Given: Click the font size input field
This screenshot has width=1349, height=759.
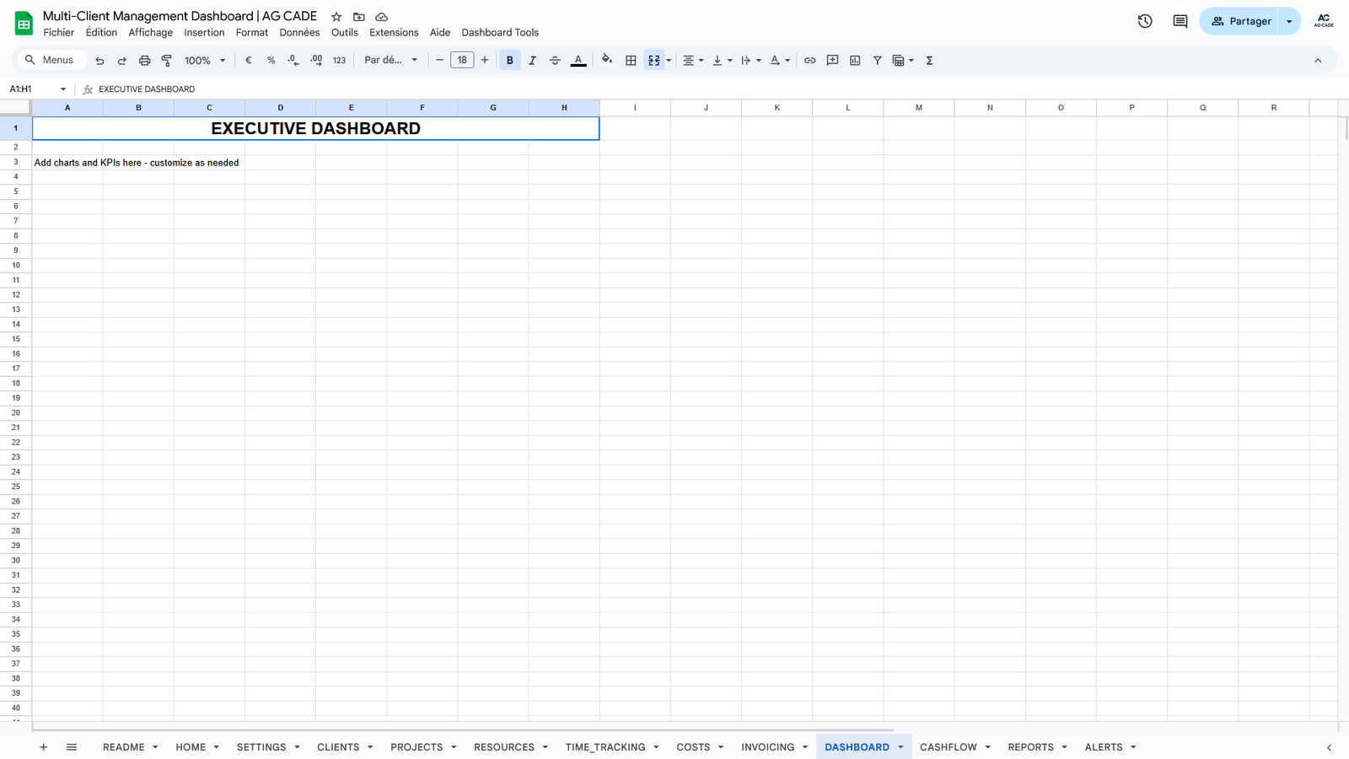Looking at the screenshot, I should [x=462, y=61].
